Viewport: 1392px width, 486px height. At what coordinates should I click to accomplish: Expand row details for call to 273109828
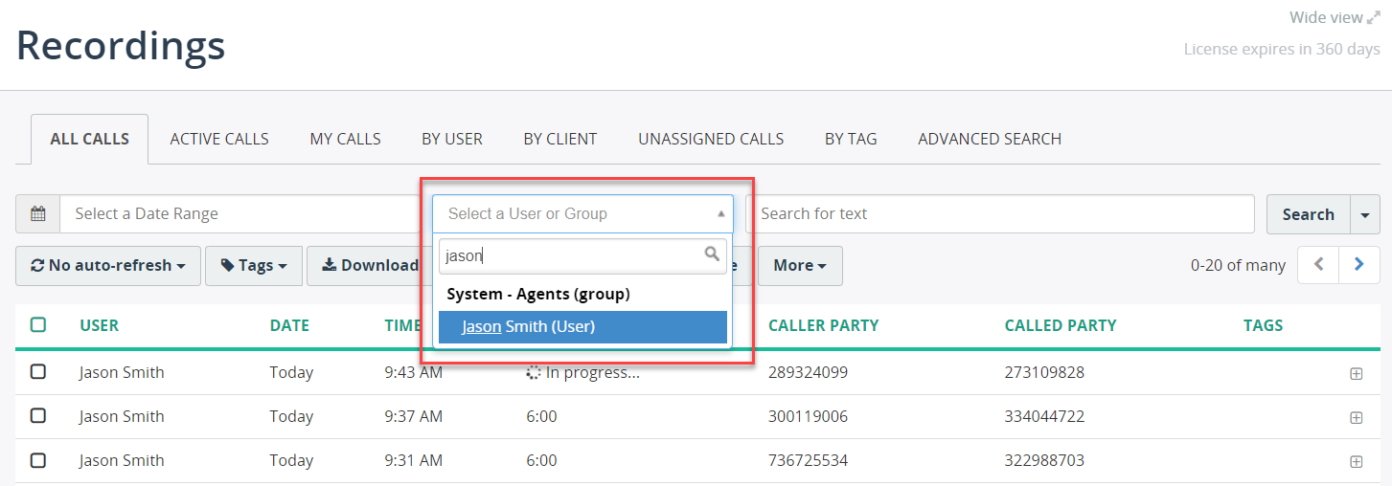1356,374
